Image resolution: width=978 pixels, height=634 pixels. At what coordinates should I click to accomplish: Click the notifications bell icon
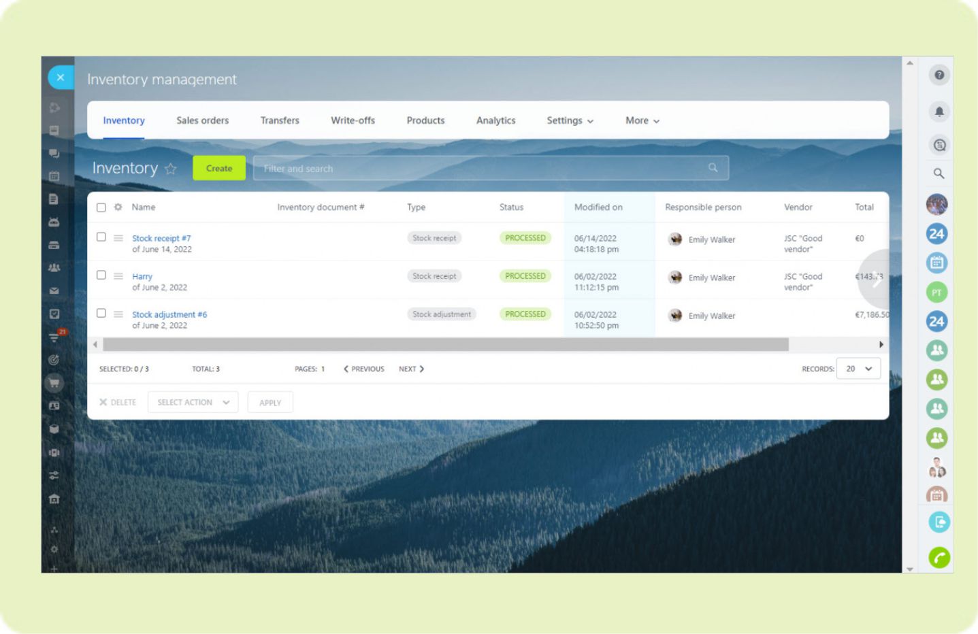tap(939, 112)
